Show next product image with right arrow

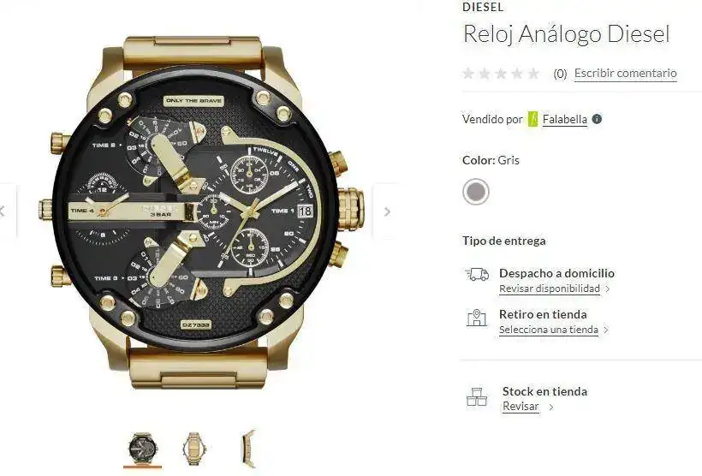click(x=387, y=211)
